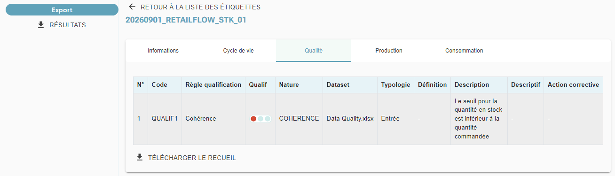The image size is (615, 176).
Task: Click the download icon beside RÉSULTATS
Action: [x=40, y=25]
